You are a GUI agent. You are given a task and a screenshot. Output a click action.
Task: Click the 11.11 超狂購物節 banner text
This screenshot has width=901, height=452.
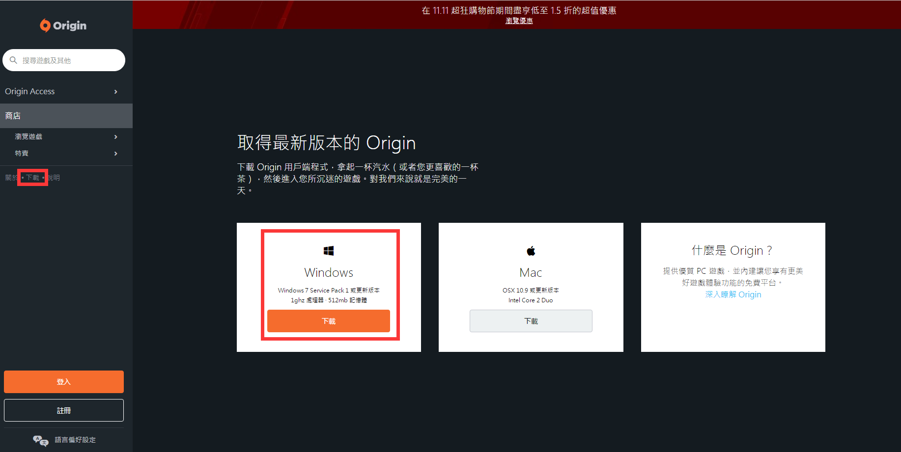point(519,10)
